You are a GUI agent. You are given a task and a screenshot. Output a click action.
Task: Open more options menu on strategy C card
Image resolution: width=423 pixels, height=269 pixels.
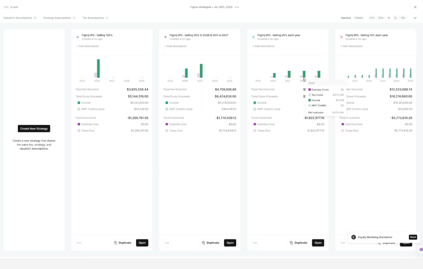255,243
